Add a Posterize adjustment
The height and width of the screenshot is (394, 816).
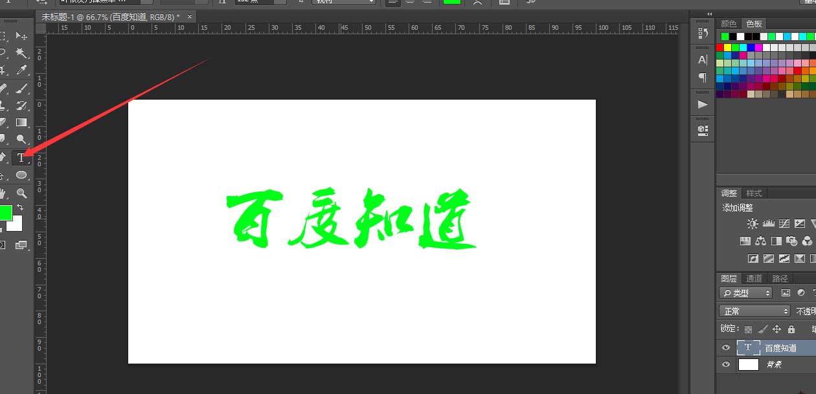click(769, 259)
